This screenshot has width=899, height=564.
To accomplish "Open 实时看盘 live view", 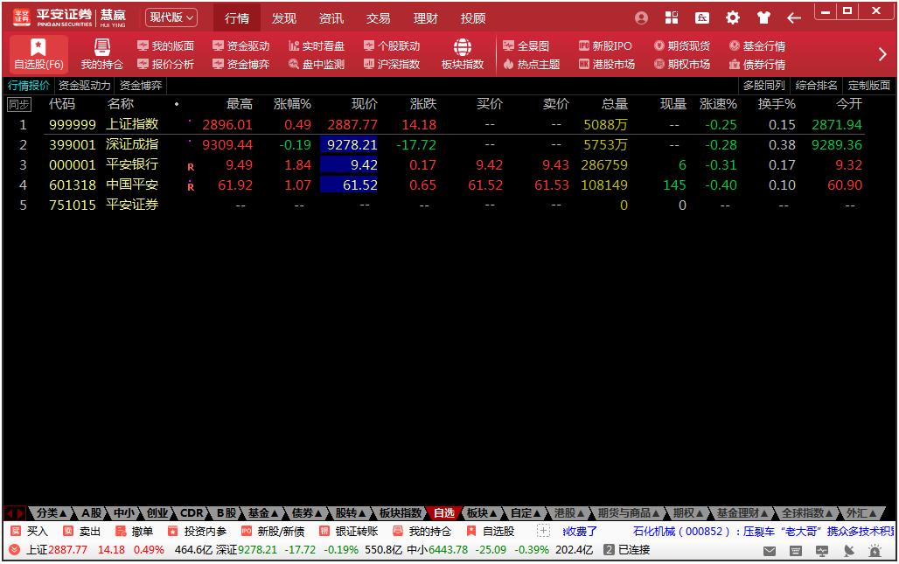I will click(x=317, y=45).
